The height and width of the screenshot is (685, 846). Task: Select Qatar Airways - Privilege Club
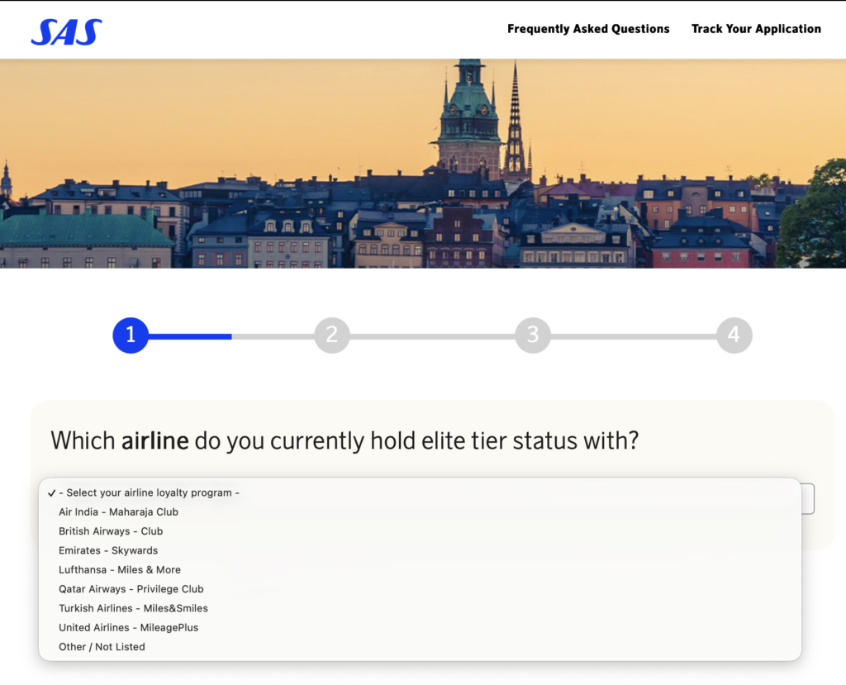pyautogui.click(x=420, y=589)
